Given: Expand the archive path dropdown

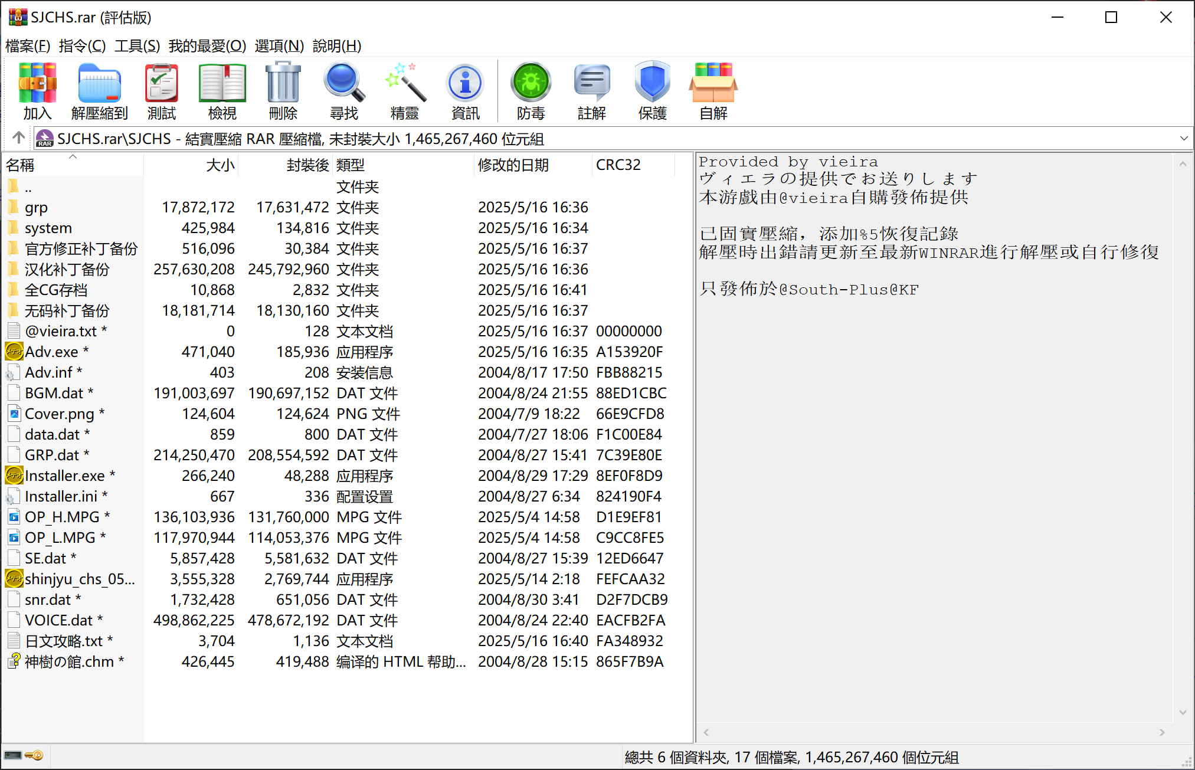Looking at the screenshot, I should pos(1183,139).
